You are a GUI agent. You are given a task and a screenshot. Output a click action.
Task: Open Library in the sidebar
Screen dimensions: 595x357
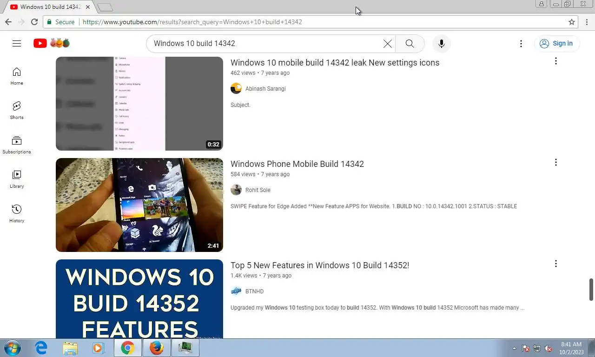pyautogui.click(x=17, y=179)
